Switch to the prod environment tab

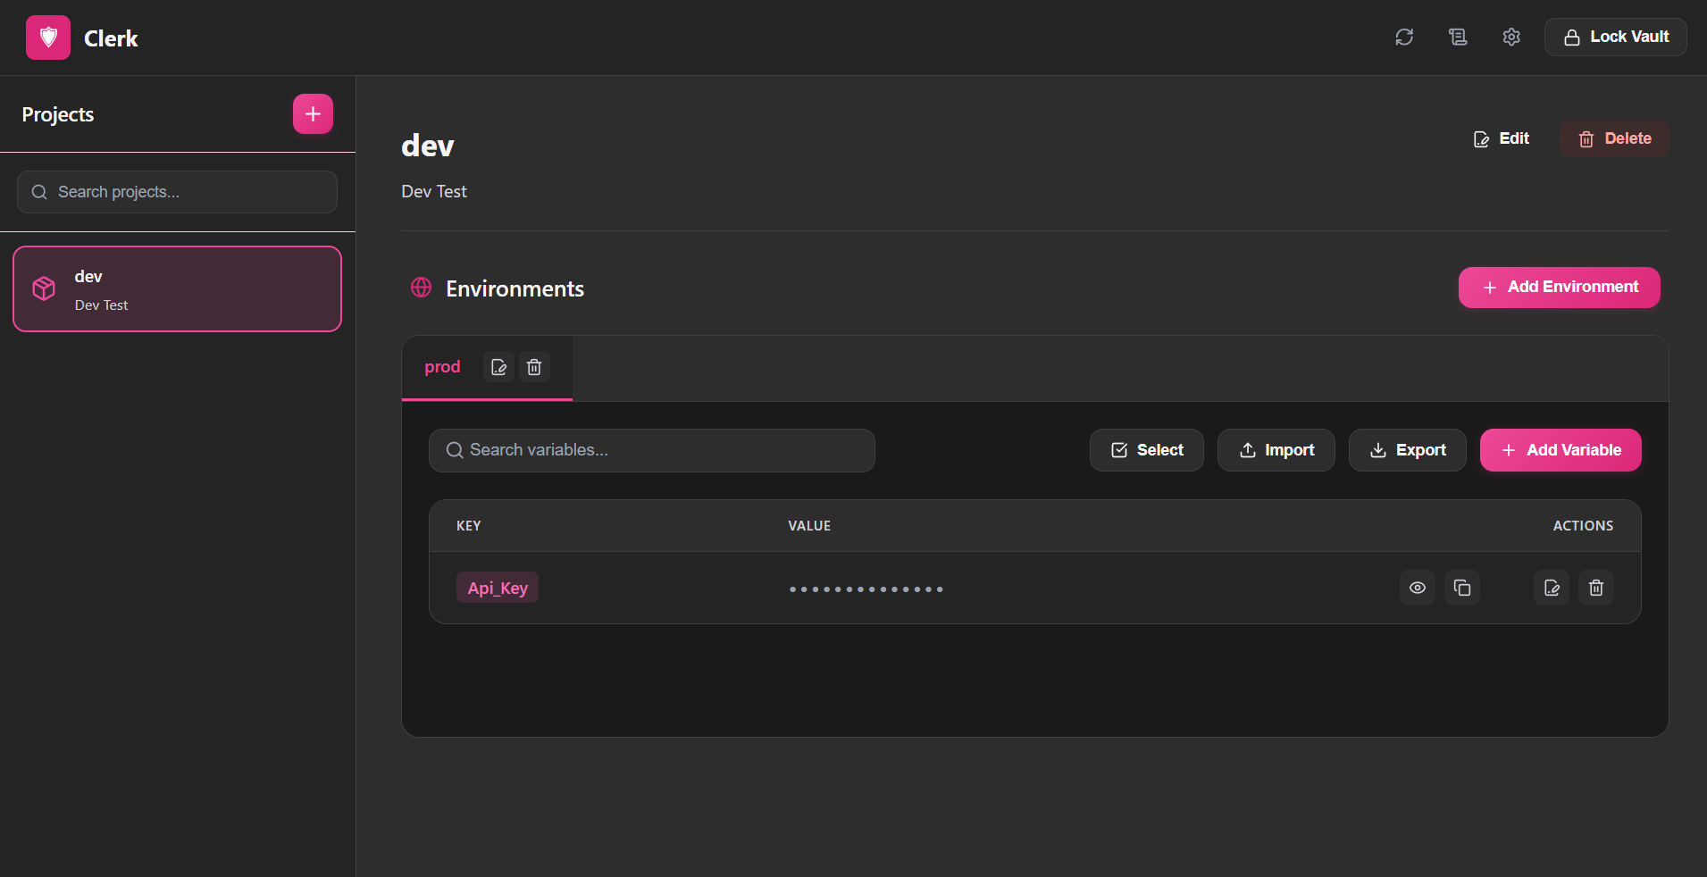[442, 367]
